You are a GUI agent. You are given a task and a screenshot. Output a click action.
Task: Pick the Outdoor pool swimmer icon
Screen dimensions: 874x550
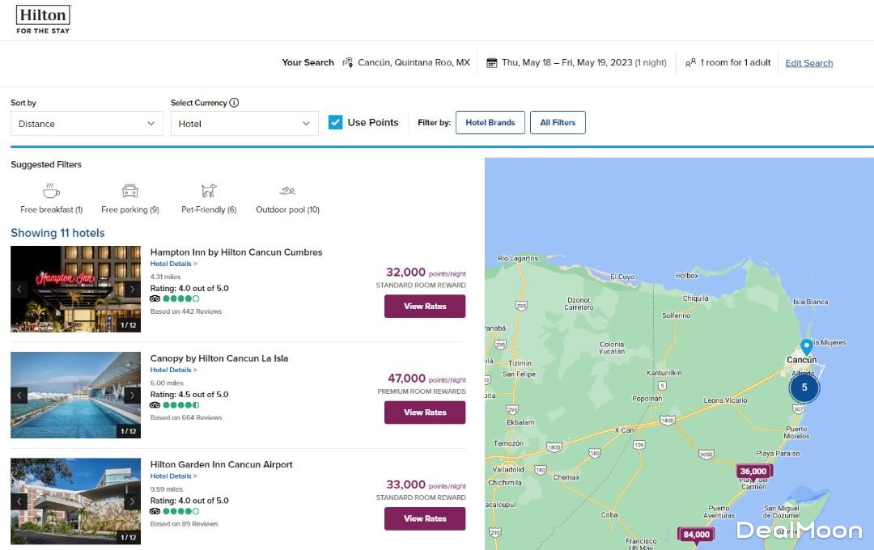click(x=287, y=192)
